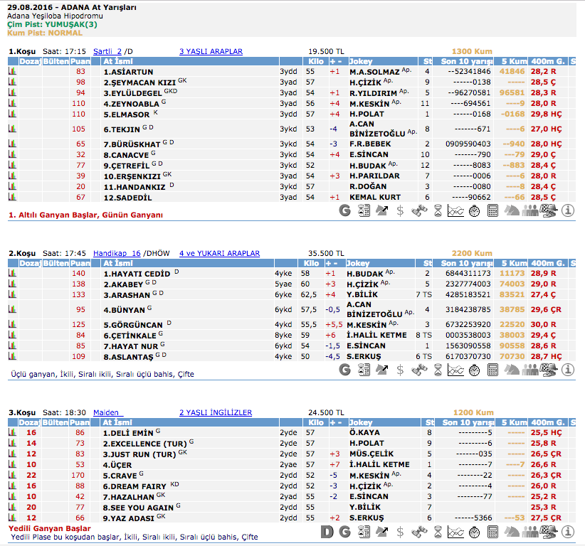Image resolution: width=585 pixels, height=546 pixels.
Task: Open the stopwatch icon in race 2 toolbar
Action: pyautogui.click(x=475, y=370)
